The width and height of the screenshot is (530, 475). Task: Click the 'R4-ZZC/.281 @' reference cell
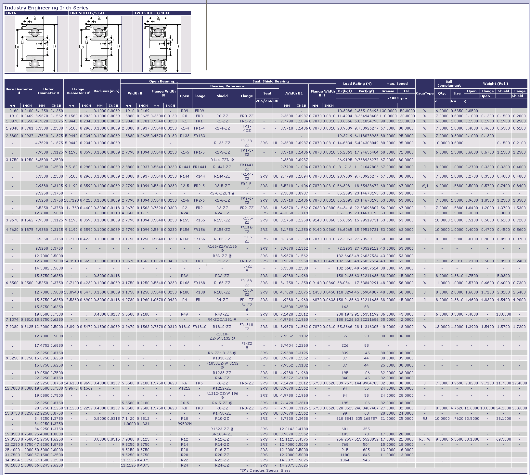(222, 319)
